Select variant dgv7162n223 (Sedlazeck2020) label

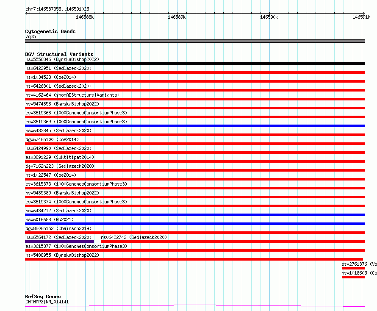click(x=60, y=166)
